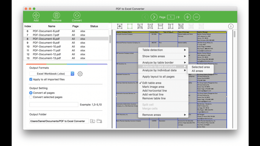Image resolution: width=260 pixels, height=146 pixels.
Task: Select PDF-Document-13.pdf row
Action: pyautogui.click(x=66, y=58)
